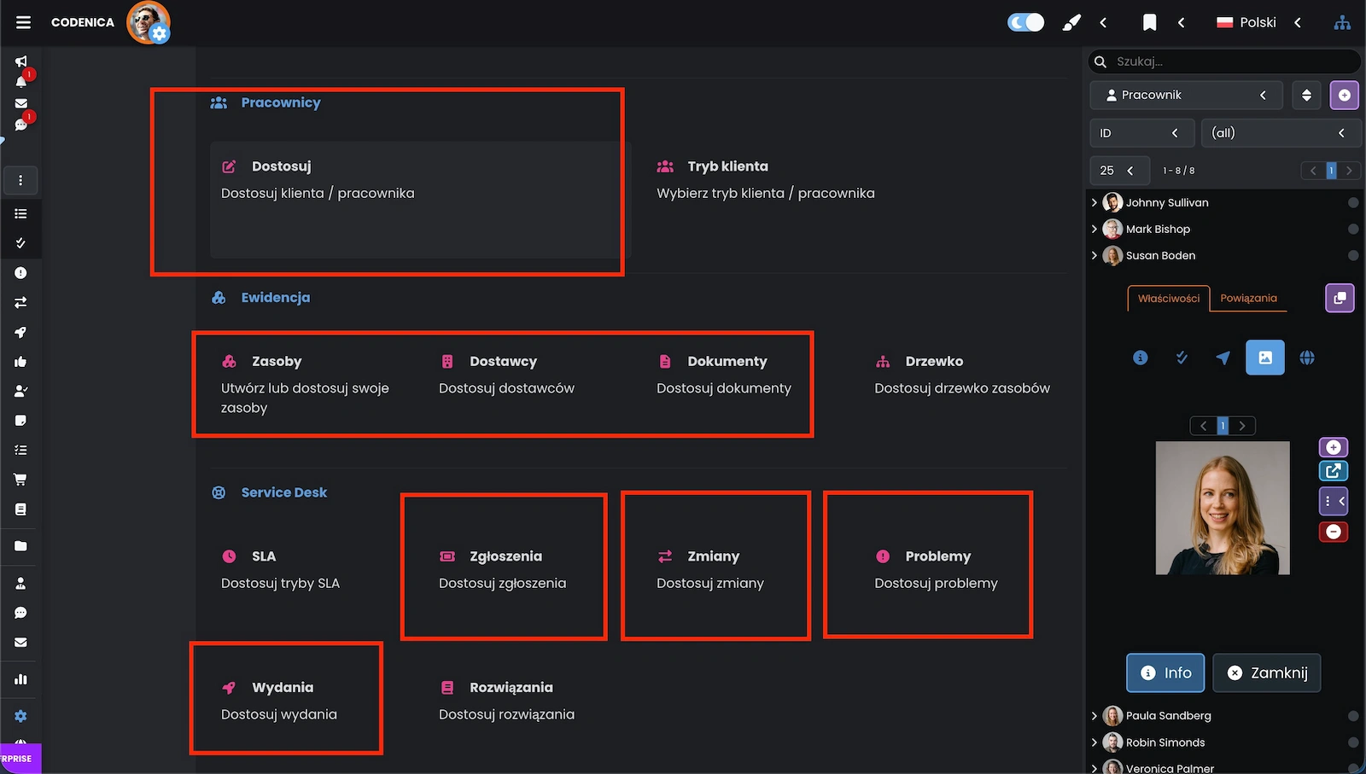Select the shopping cart icon in the sidebar
Viewport: 1366px width, 774px height.
(x=20, y=479)
